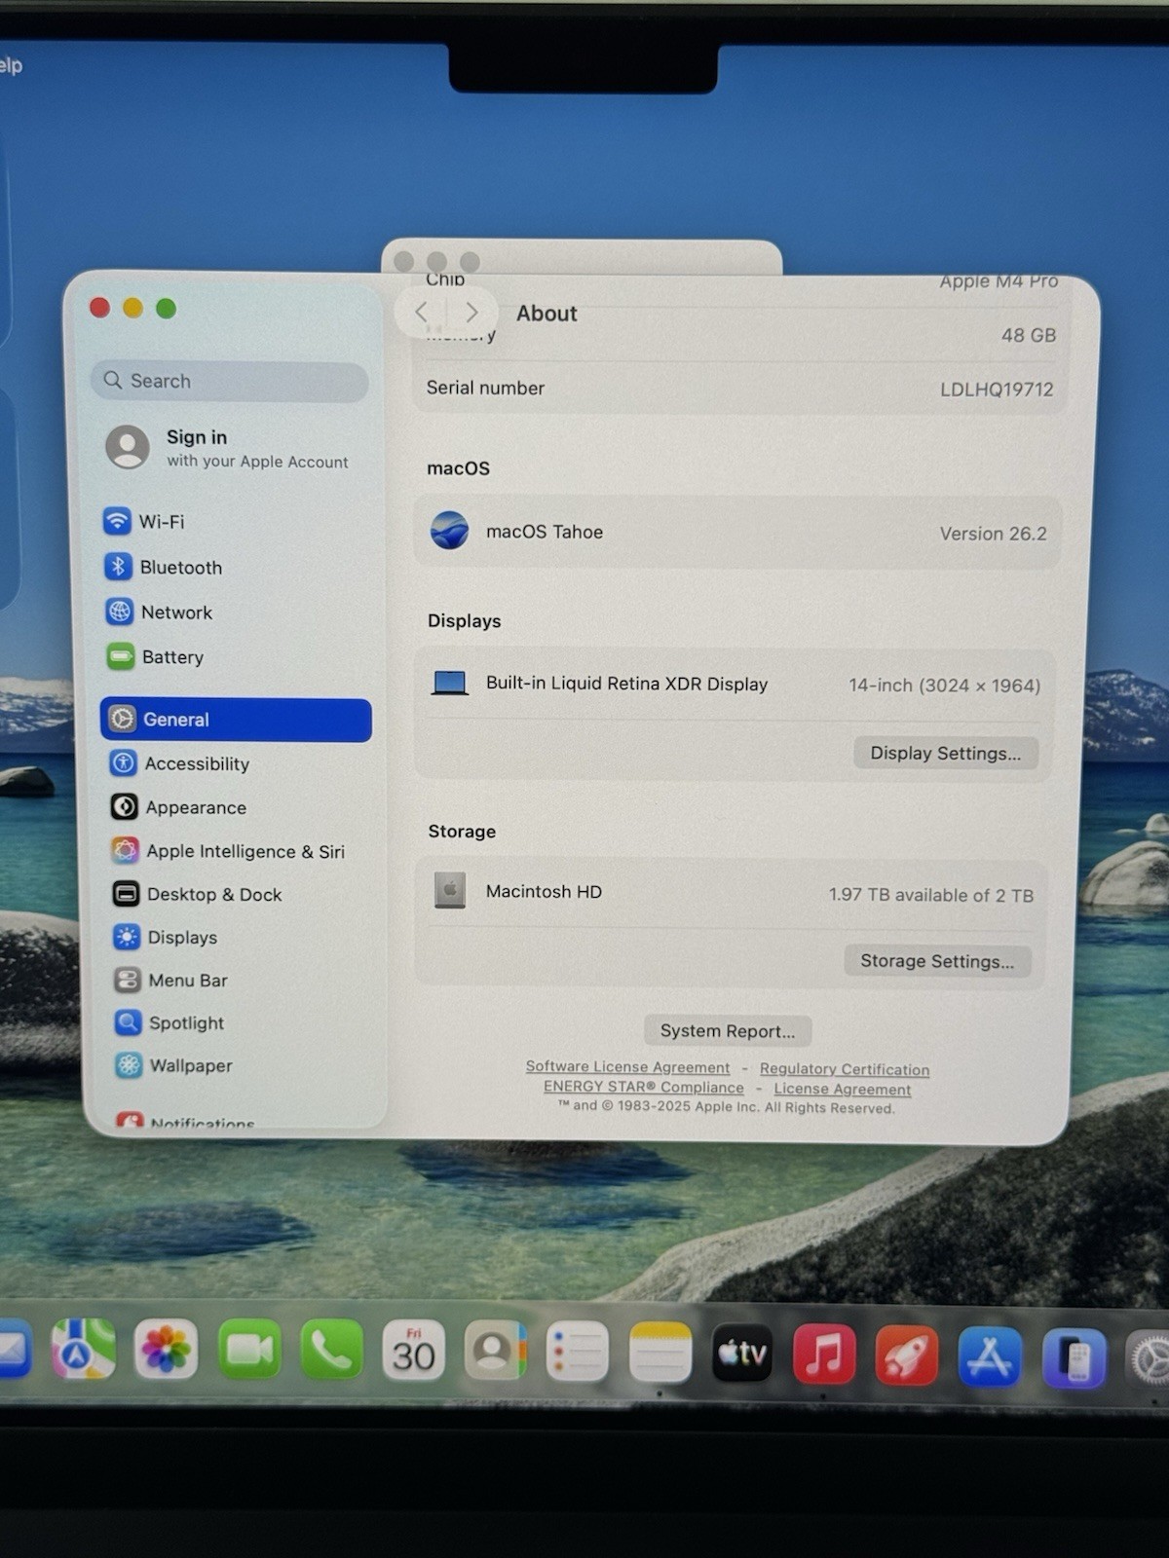Open App Store from the Dock
This screenshot has width=1169, height=1558.
coord(990,1356)
